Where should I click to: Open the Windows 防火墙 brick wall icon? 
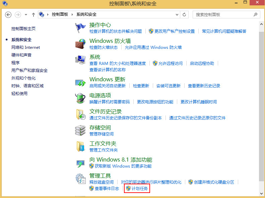coord(80,44)
